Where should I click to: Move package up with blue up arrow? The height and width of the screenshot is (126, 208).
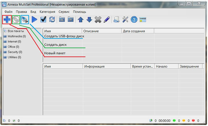point(81,20)
